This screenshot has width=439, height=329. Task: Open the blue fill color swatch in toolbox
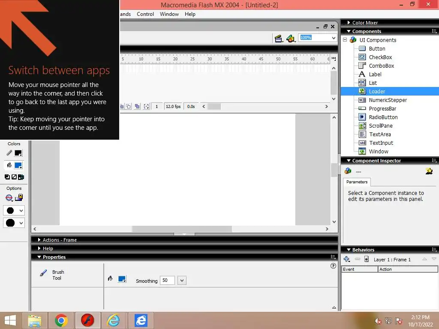(x=18, y=165)
